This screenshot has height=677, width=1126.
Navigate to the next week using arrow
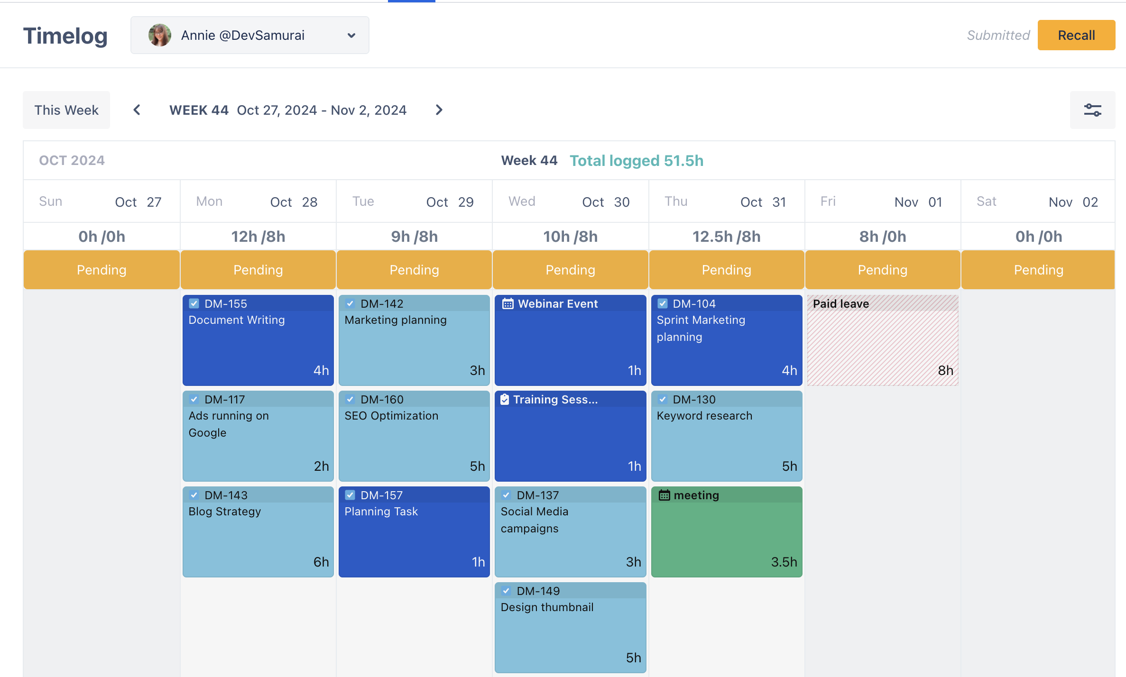[x=439, y=110]
